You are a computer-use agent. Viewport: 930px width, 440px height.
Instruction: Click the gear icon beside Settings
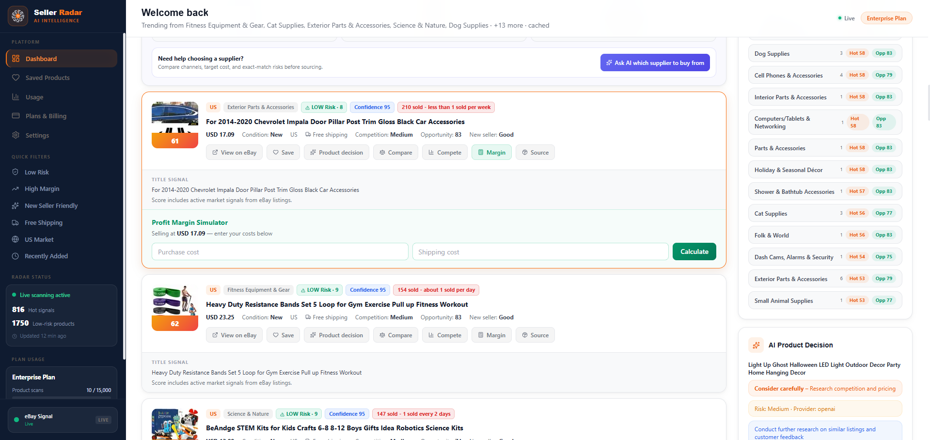pyautogui.click(x=16, y=135)
